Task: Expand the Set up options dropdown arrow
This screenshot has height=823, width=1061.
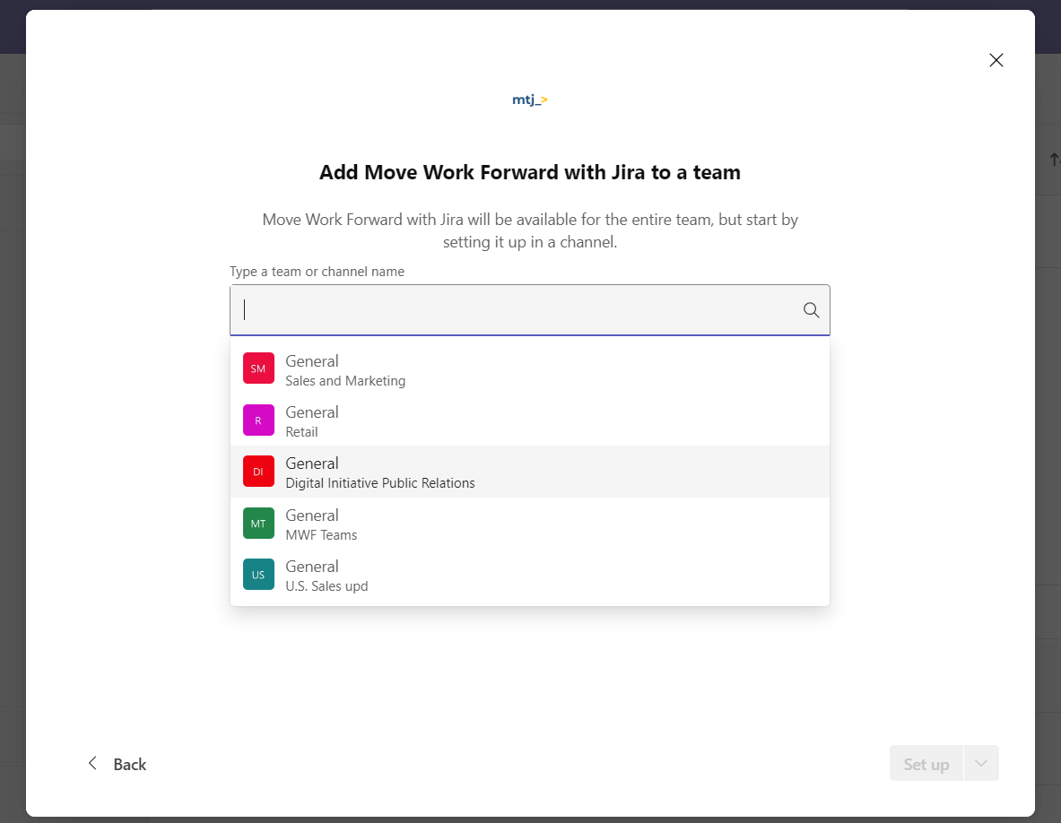Action: (x=983, y=763)
